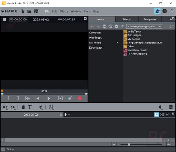The height and width of the screenshot is (152, 176).
Task: Jump to range start
Action: (27, 98)
